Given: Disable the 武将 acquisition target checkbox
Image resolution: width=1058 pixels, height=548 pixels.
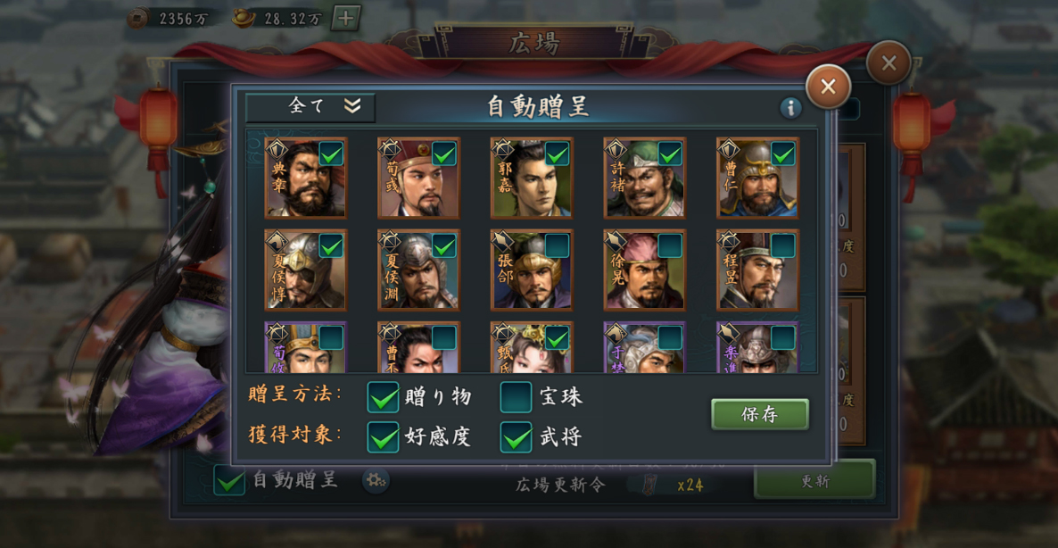Looking at the screenshot, I should click(517, 437).
